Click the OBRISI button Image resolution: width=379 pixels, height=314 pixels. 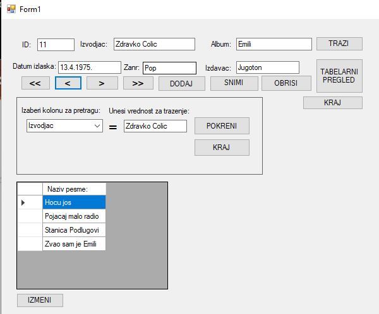point(286,83)
